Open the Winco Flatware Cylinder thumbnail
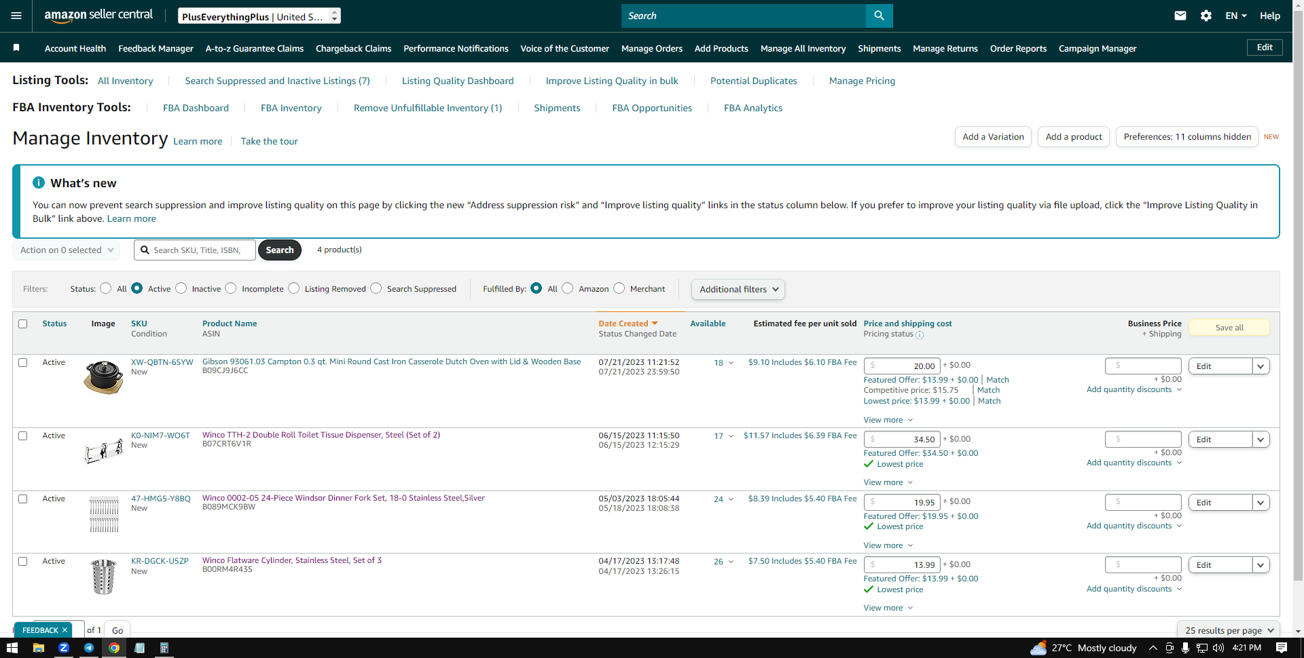1304x658 pixels. click(x=104, y=577)
